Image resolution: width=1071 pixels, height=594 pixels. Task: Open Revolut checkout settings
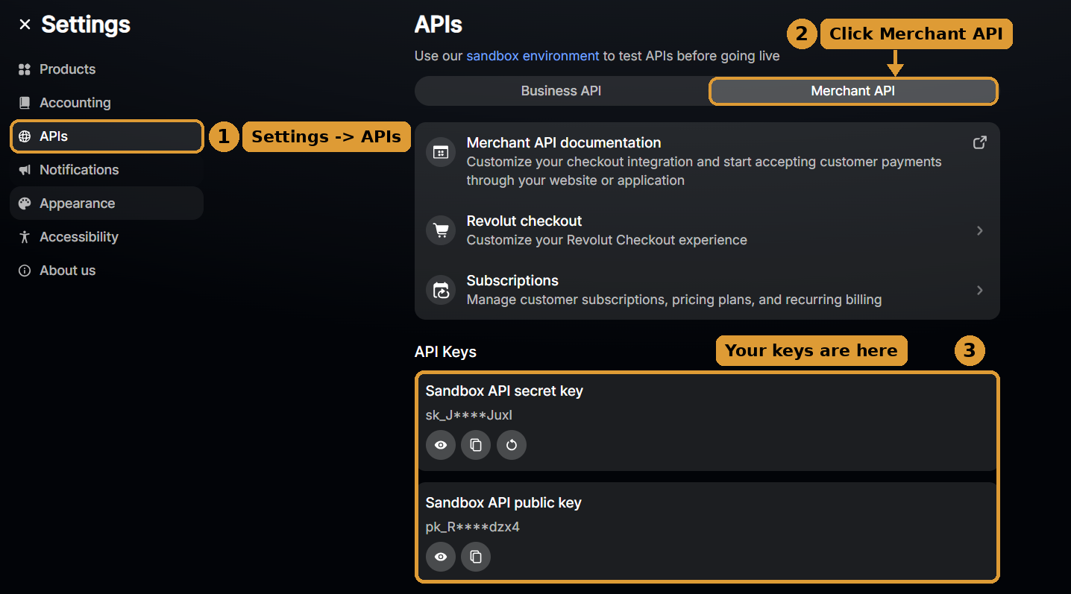pyautogui.click(x=707, y=230)
